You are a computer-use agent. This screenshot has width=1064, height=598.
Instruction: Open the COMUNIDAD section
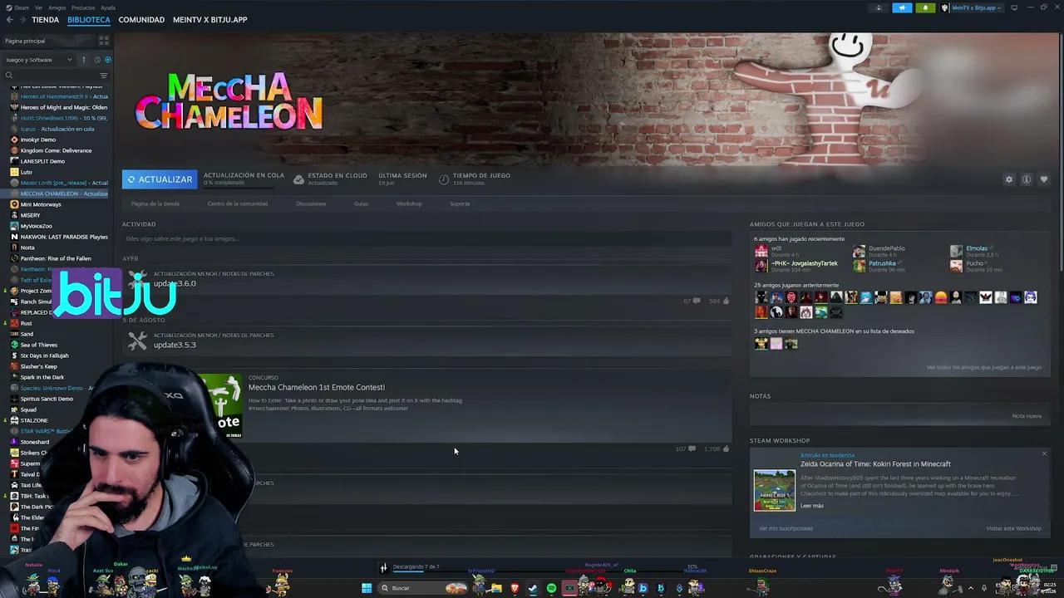click(141, 20)
